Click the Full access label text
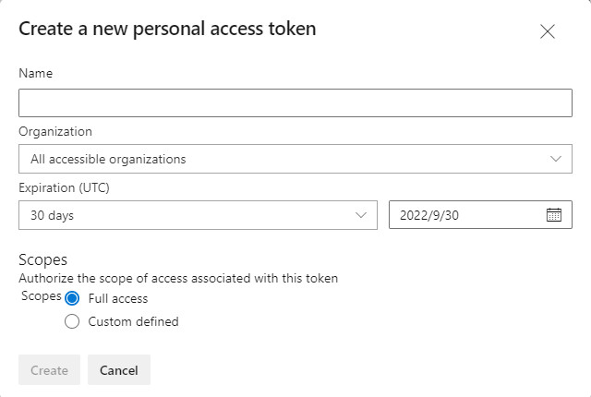This screenshot has height=397, width=591. [118, 298]
